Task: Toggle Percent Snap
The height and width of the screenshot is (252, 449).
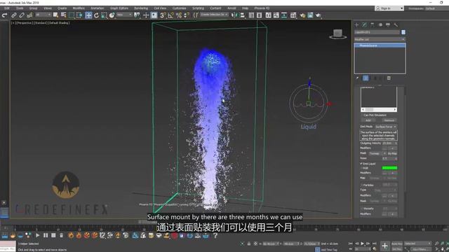Action: [179, 15]
